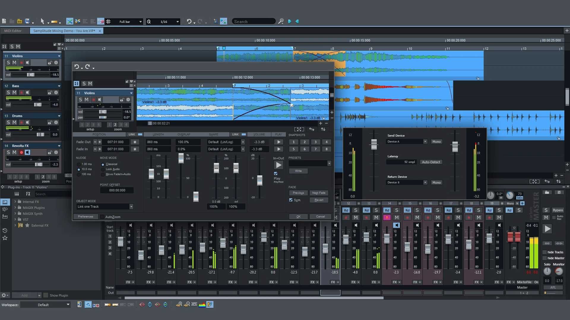Click the gear settings icon below the Plug-ins list
The height and width of the screenshot is (320, 570).
point(4,295)
